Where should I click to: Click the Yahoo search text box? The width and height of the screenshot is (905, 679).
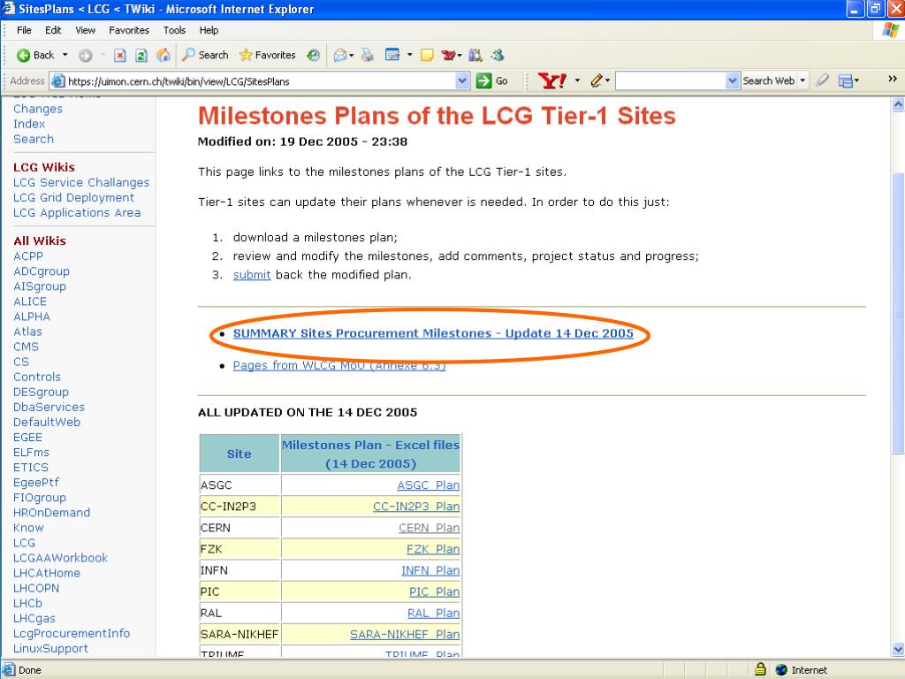671,80
